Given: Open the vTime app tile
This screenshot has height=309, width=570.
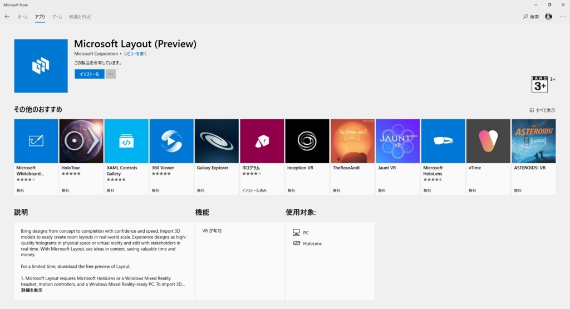Looking at the screenshot, I should (x=488, y=156).
